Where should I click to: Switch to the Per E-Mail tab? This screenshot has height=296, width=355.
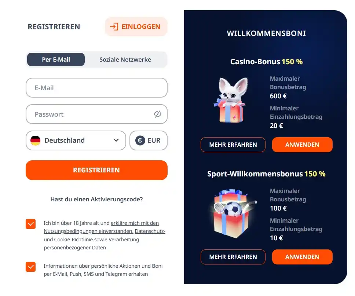click(56, 59)
